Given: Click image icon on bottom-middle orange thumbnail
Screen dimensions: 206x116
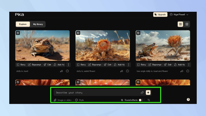Looking at the screenshot, I should coord(78,82).
